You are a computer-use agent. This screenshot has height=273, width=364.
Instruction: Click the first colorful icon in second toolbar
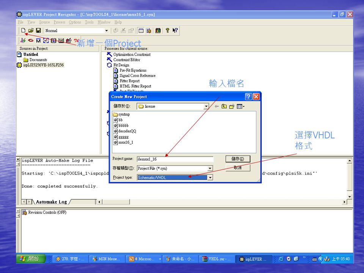click(23, 41)
